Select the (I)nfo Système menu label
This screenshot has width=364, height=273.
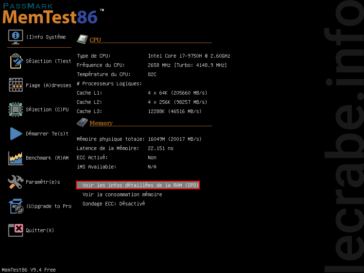click(x=46, y=37)
